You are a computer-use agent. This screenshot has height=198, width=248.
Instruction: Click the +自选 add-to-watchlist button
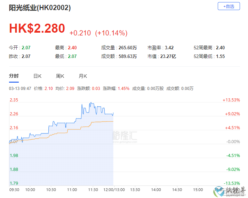[229, 6]
